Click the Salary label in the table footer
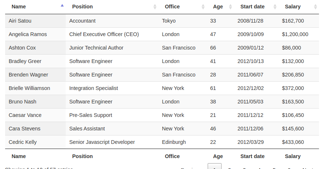This screenshot has width=323, height=169. pos(293,156)
